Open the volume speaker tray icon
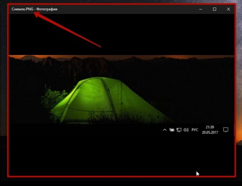This screenshot has width=242, height=186. point(186,130)
